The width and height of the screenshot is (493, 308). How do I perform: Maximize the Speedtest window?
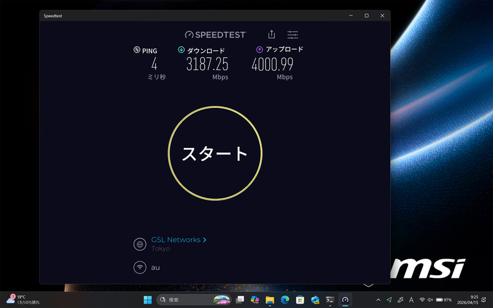[x=367, y=15]
